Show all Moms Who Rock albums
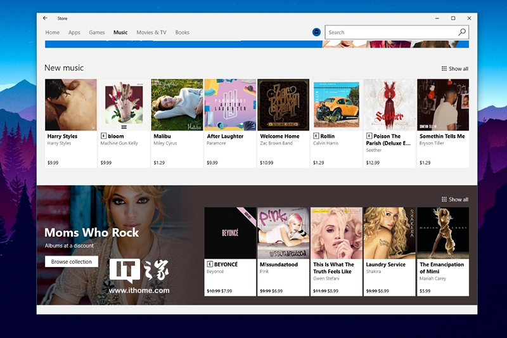 click(455, 199)
